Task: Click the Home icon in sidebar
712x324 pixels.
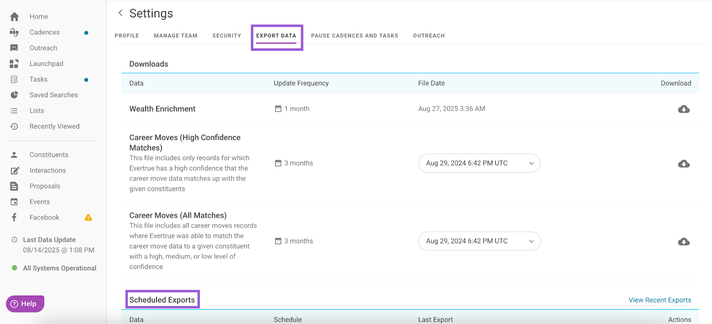Action: click(14, 16)
